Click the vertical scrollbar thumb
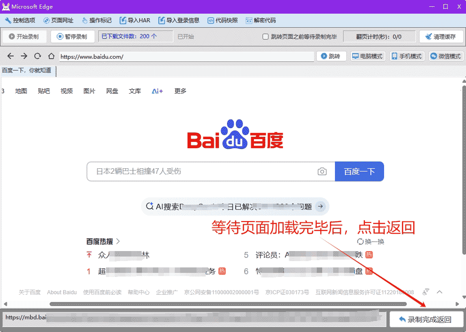 tap(464, 170)
